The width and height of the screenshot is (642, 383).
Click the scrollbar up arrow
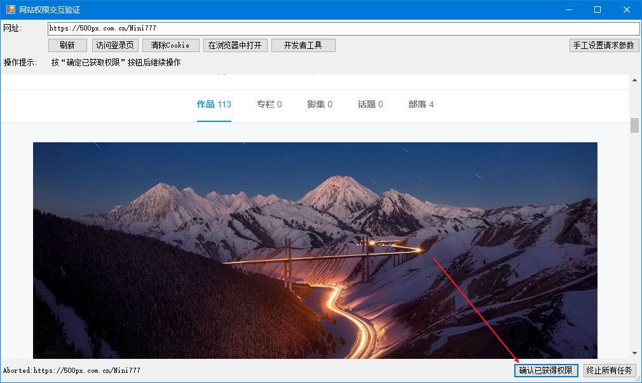(634, 80)
